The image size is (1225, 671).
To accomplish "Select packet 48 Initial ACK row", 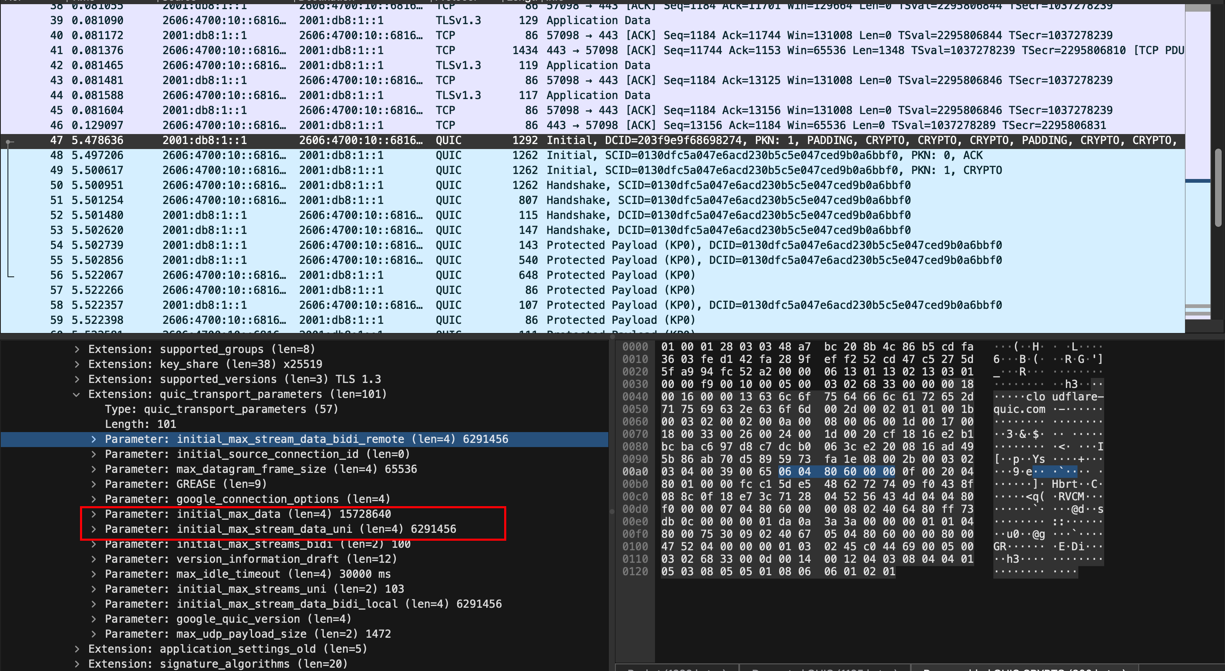I will pos(592,155).
